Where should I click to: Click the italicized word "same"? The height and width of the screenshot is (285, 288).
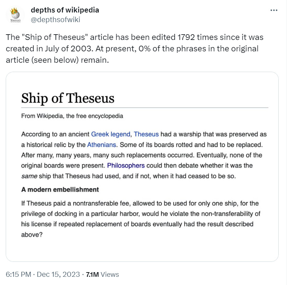[29, 176]
